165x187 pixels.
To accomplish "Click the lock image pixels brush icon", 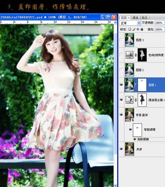I will coord(134,29).
